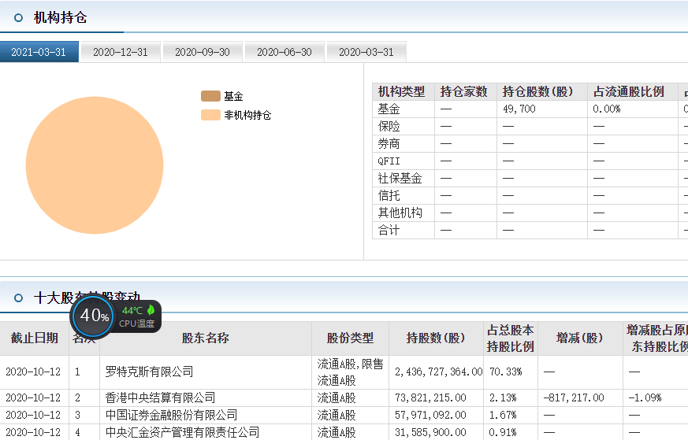The image size is (688, 440).
Task: Click shareholder 罗特克斯有限公司
Action: pos(149,372)
